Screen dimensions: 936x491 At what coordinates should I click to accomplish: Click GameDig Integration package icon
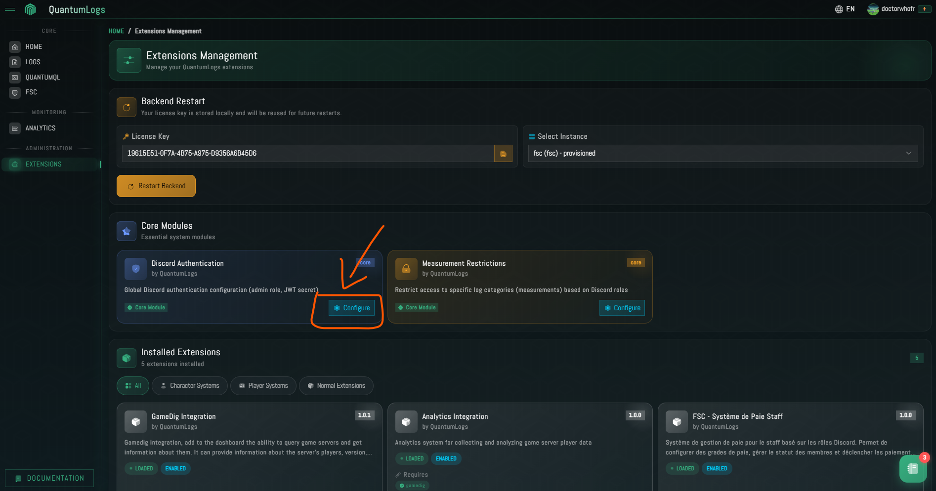136,422
